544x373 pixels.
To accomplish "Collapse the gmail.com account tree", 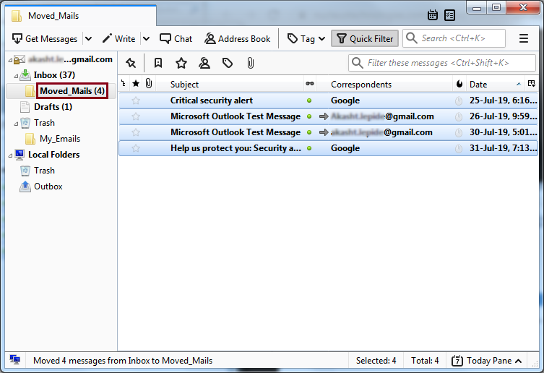I will tap(10, 61).
